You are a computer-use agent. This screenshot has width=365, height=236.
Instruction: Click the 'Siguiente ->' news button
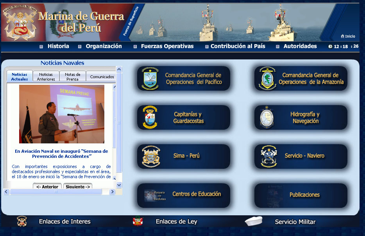[78, 186]
